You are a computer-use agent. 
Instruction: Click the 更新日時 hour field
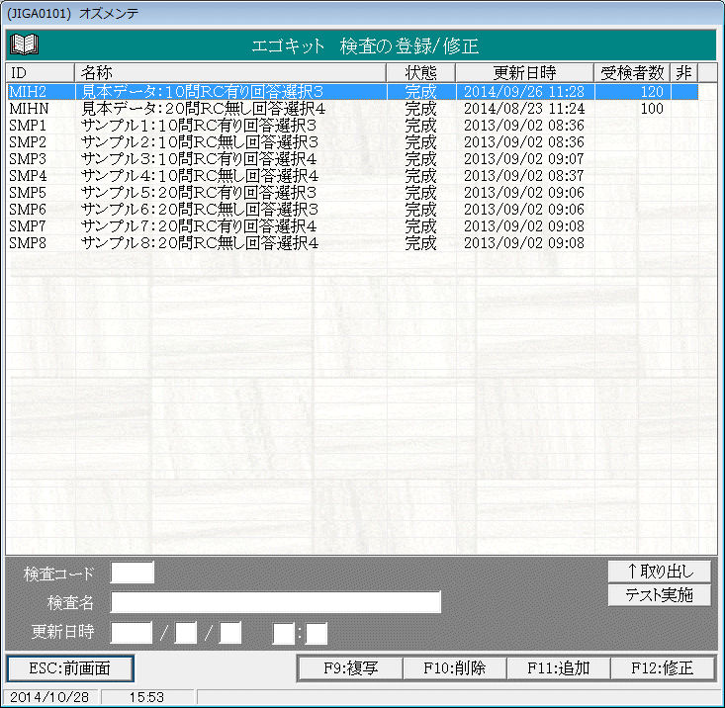[x=284, y=633]
